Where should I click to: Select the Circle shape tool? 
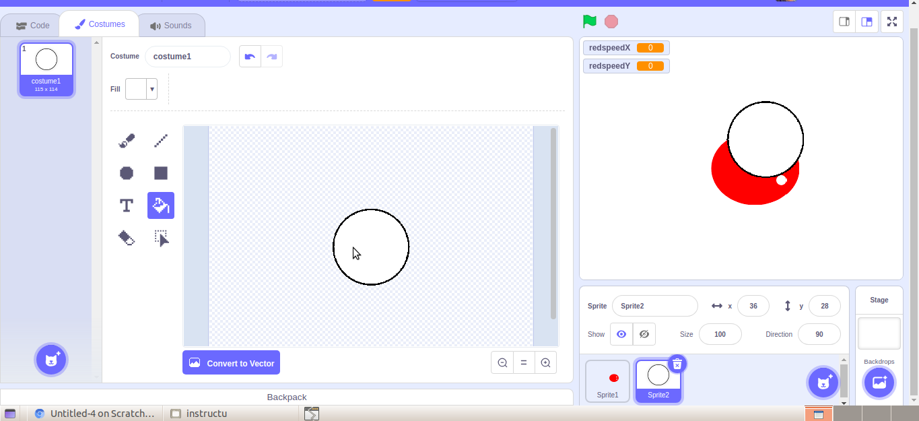pyautogui.click(x=127, y=172)
